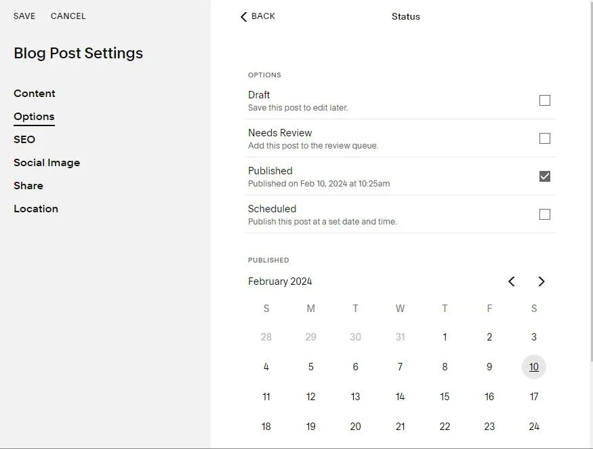The width and height of the screenshot is (593, 449).
Task: Open the Share settings tab
Action: click(x=28, y=186)
